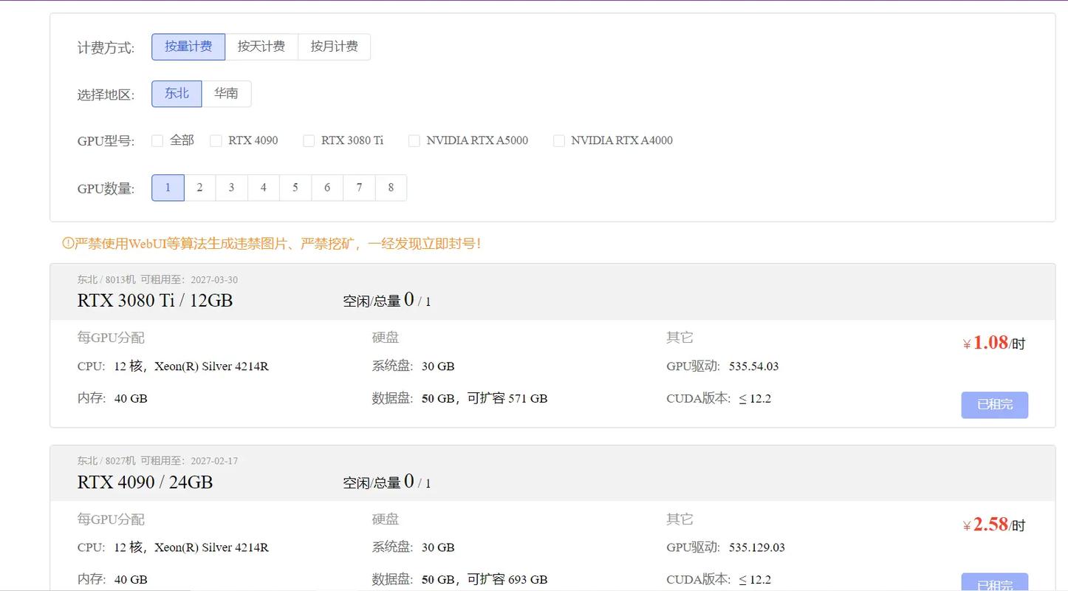1068x591 pixels.
Task: Set GPU count to 7
Action: pyautogui.click(x=359, y=188)
